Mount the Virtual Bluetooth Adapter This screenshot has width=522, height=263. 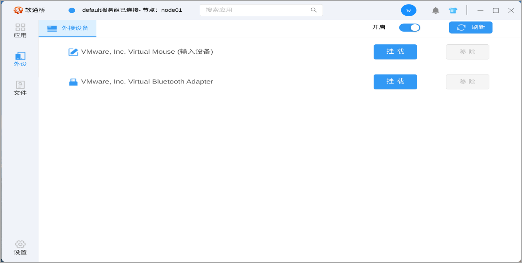click(x=395, y=82)
